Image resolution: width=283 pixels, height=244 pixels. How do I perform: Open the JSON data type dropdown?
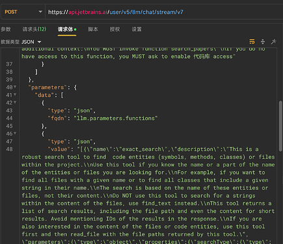point(31,42)
